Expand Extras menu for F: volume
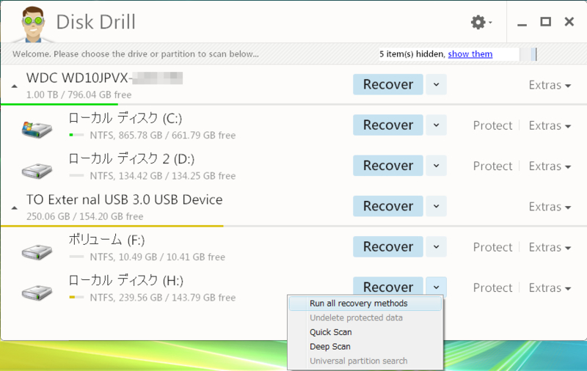The image size is (587, 371). (x=550, y=247)
